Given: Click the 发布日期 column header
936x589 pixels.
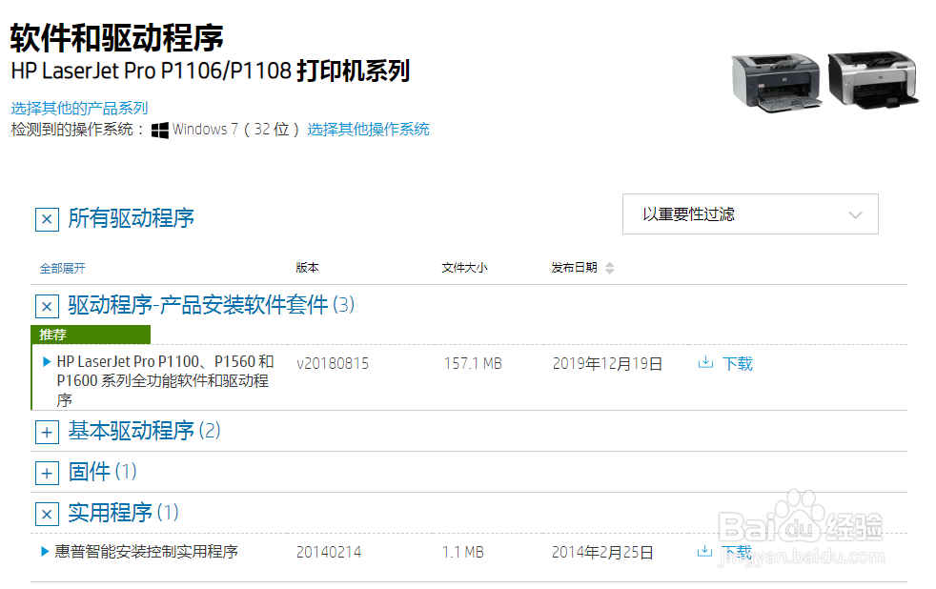Looking at the screenshot, I should [x=574, y=268].
